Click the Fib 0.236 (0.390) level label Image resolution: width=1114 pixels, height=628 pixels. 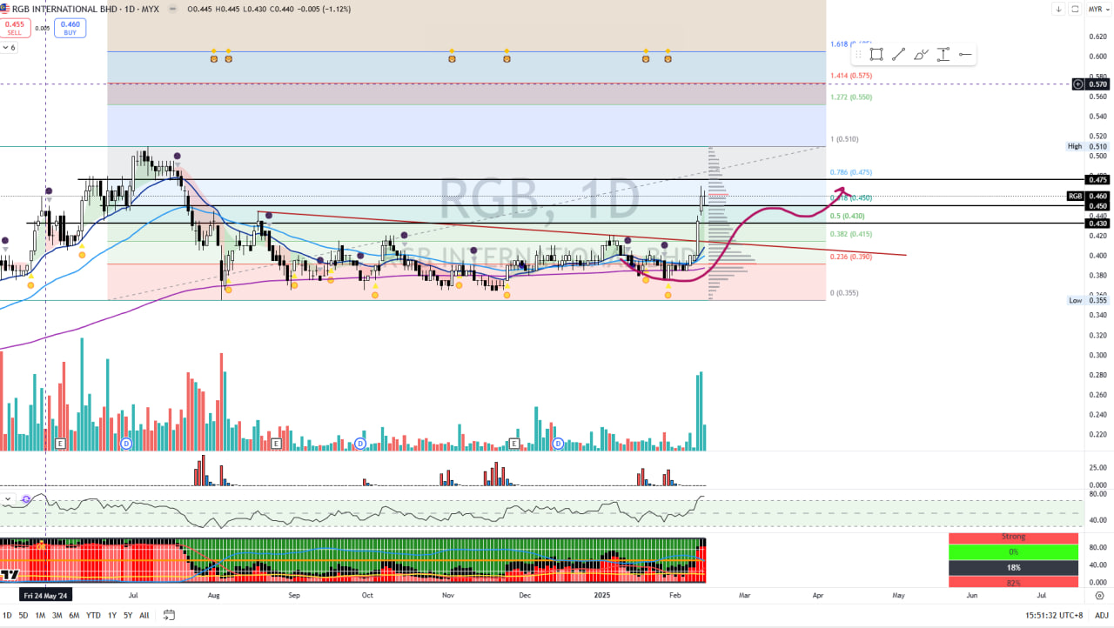tap(851, 257)
